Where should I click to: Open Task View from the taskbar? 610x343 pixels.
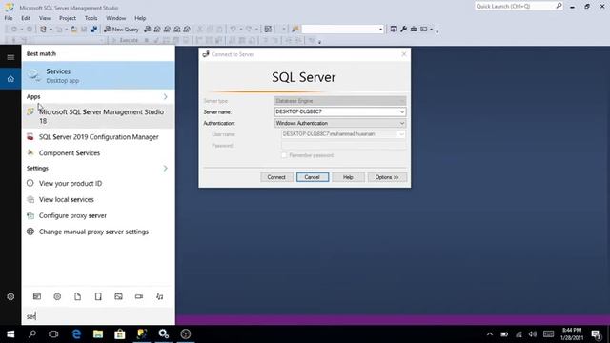(x=53, y=334)
